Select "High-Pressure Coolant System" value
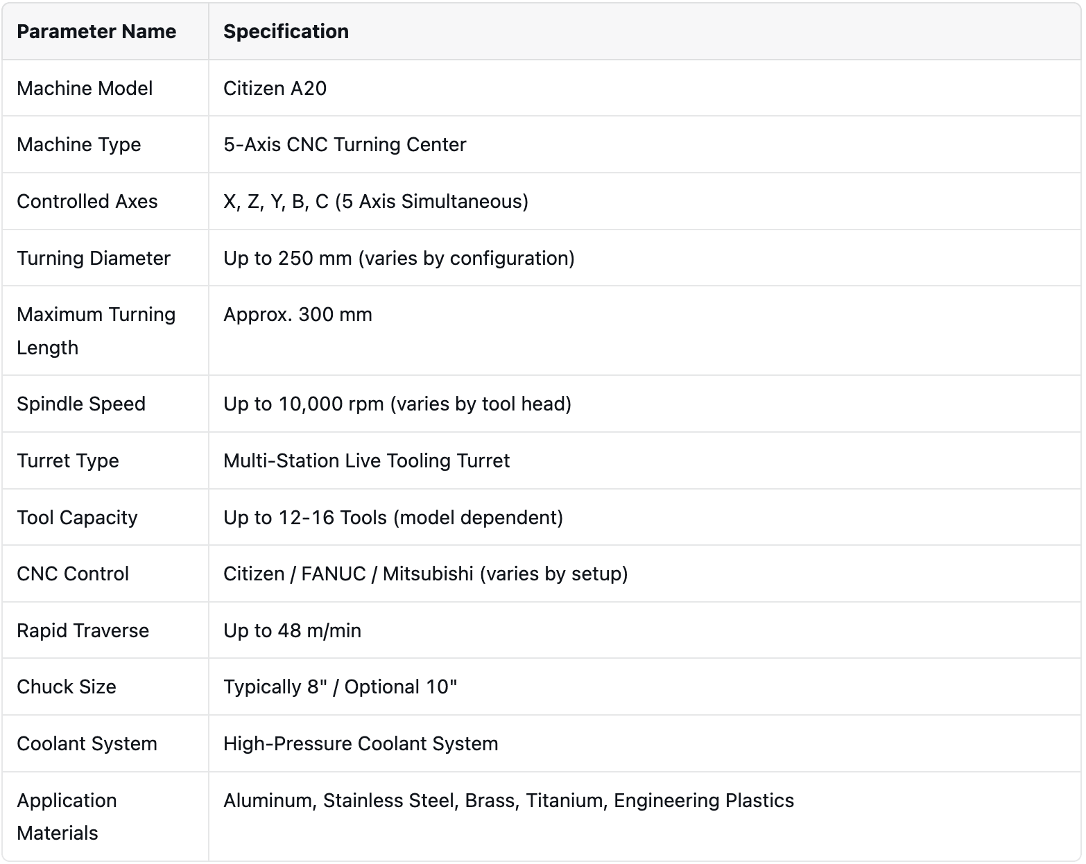Screen dimensions: 1086x864 pos(361,744)
